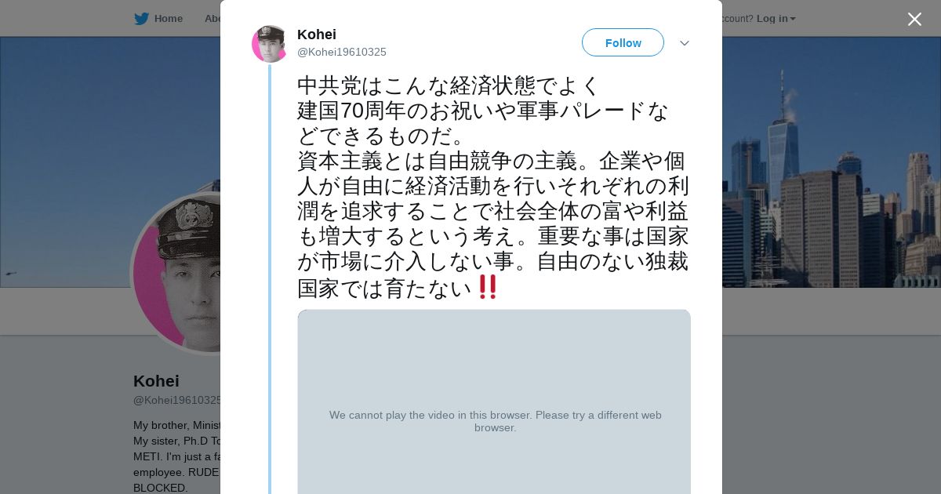Follow Kohei with the Follow button
The height and width of the screenshot is (494, 941).
coord(623,43)
